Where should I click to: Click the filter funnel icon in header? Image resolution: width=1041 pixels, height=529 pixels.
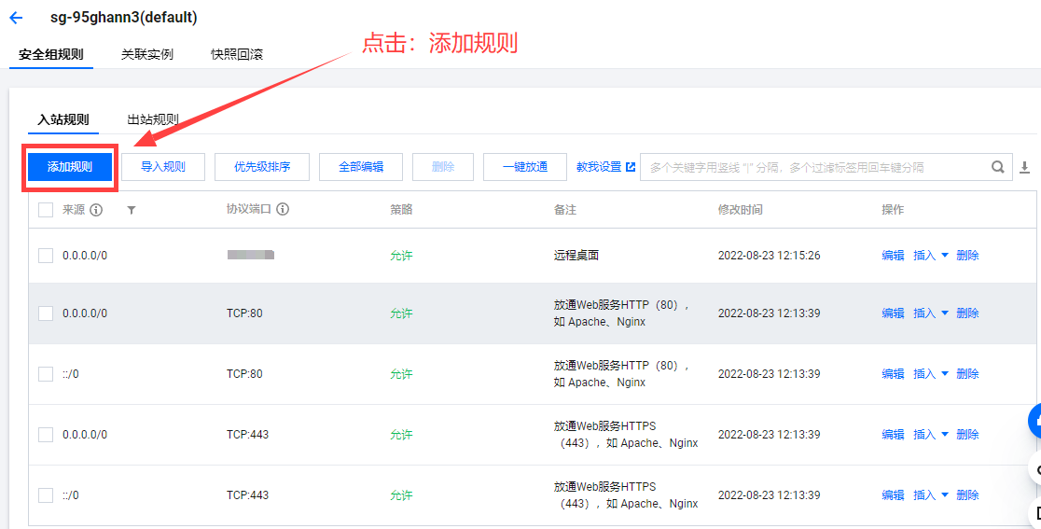click(x=132, y=211)
